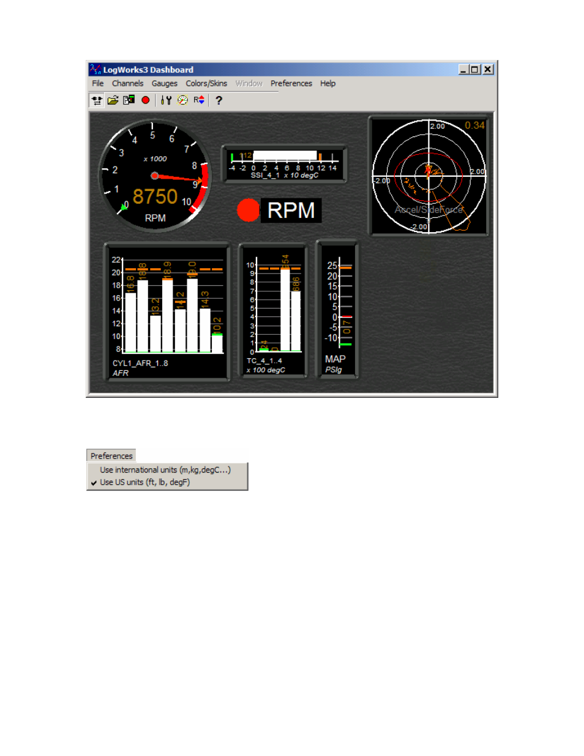Image resolution: width=584 pixels, height=756 pixels.
Task: Click the TC_4_1..4 temperature bar gauge
Action: (273, 311)
